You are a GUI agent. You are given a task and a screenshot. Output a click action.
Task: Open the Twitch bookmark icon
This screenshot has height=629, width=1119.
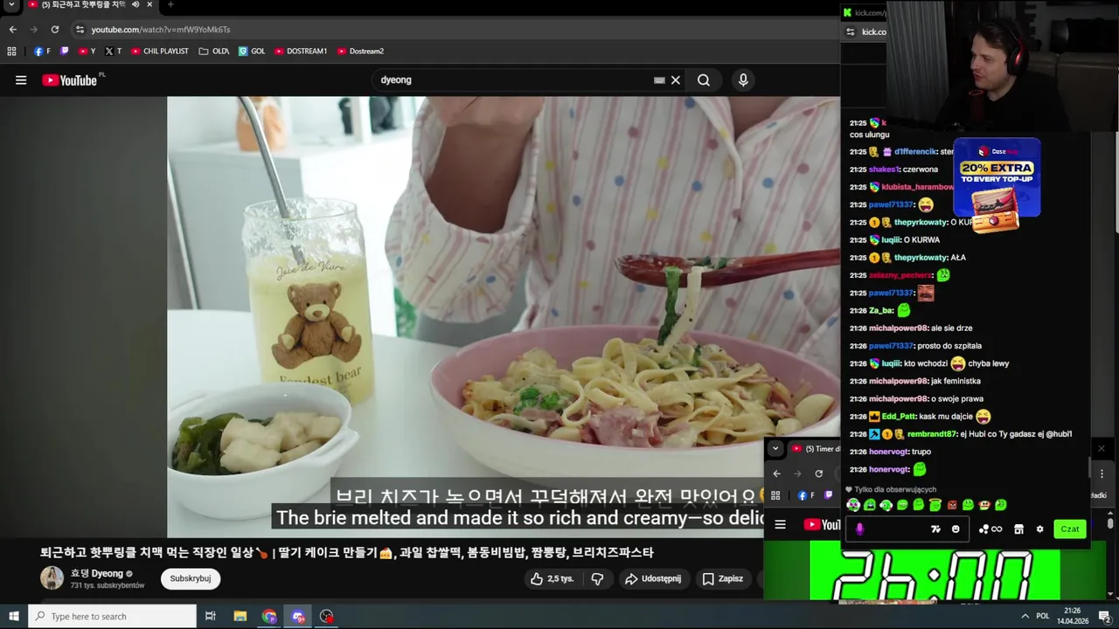point(64,52)
